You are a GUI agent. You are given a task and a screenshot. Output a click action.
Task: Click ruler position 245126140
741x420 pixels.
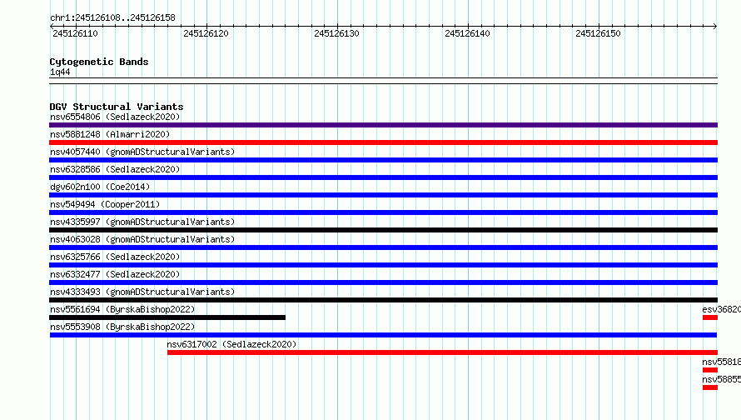tap(467, 33)
